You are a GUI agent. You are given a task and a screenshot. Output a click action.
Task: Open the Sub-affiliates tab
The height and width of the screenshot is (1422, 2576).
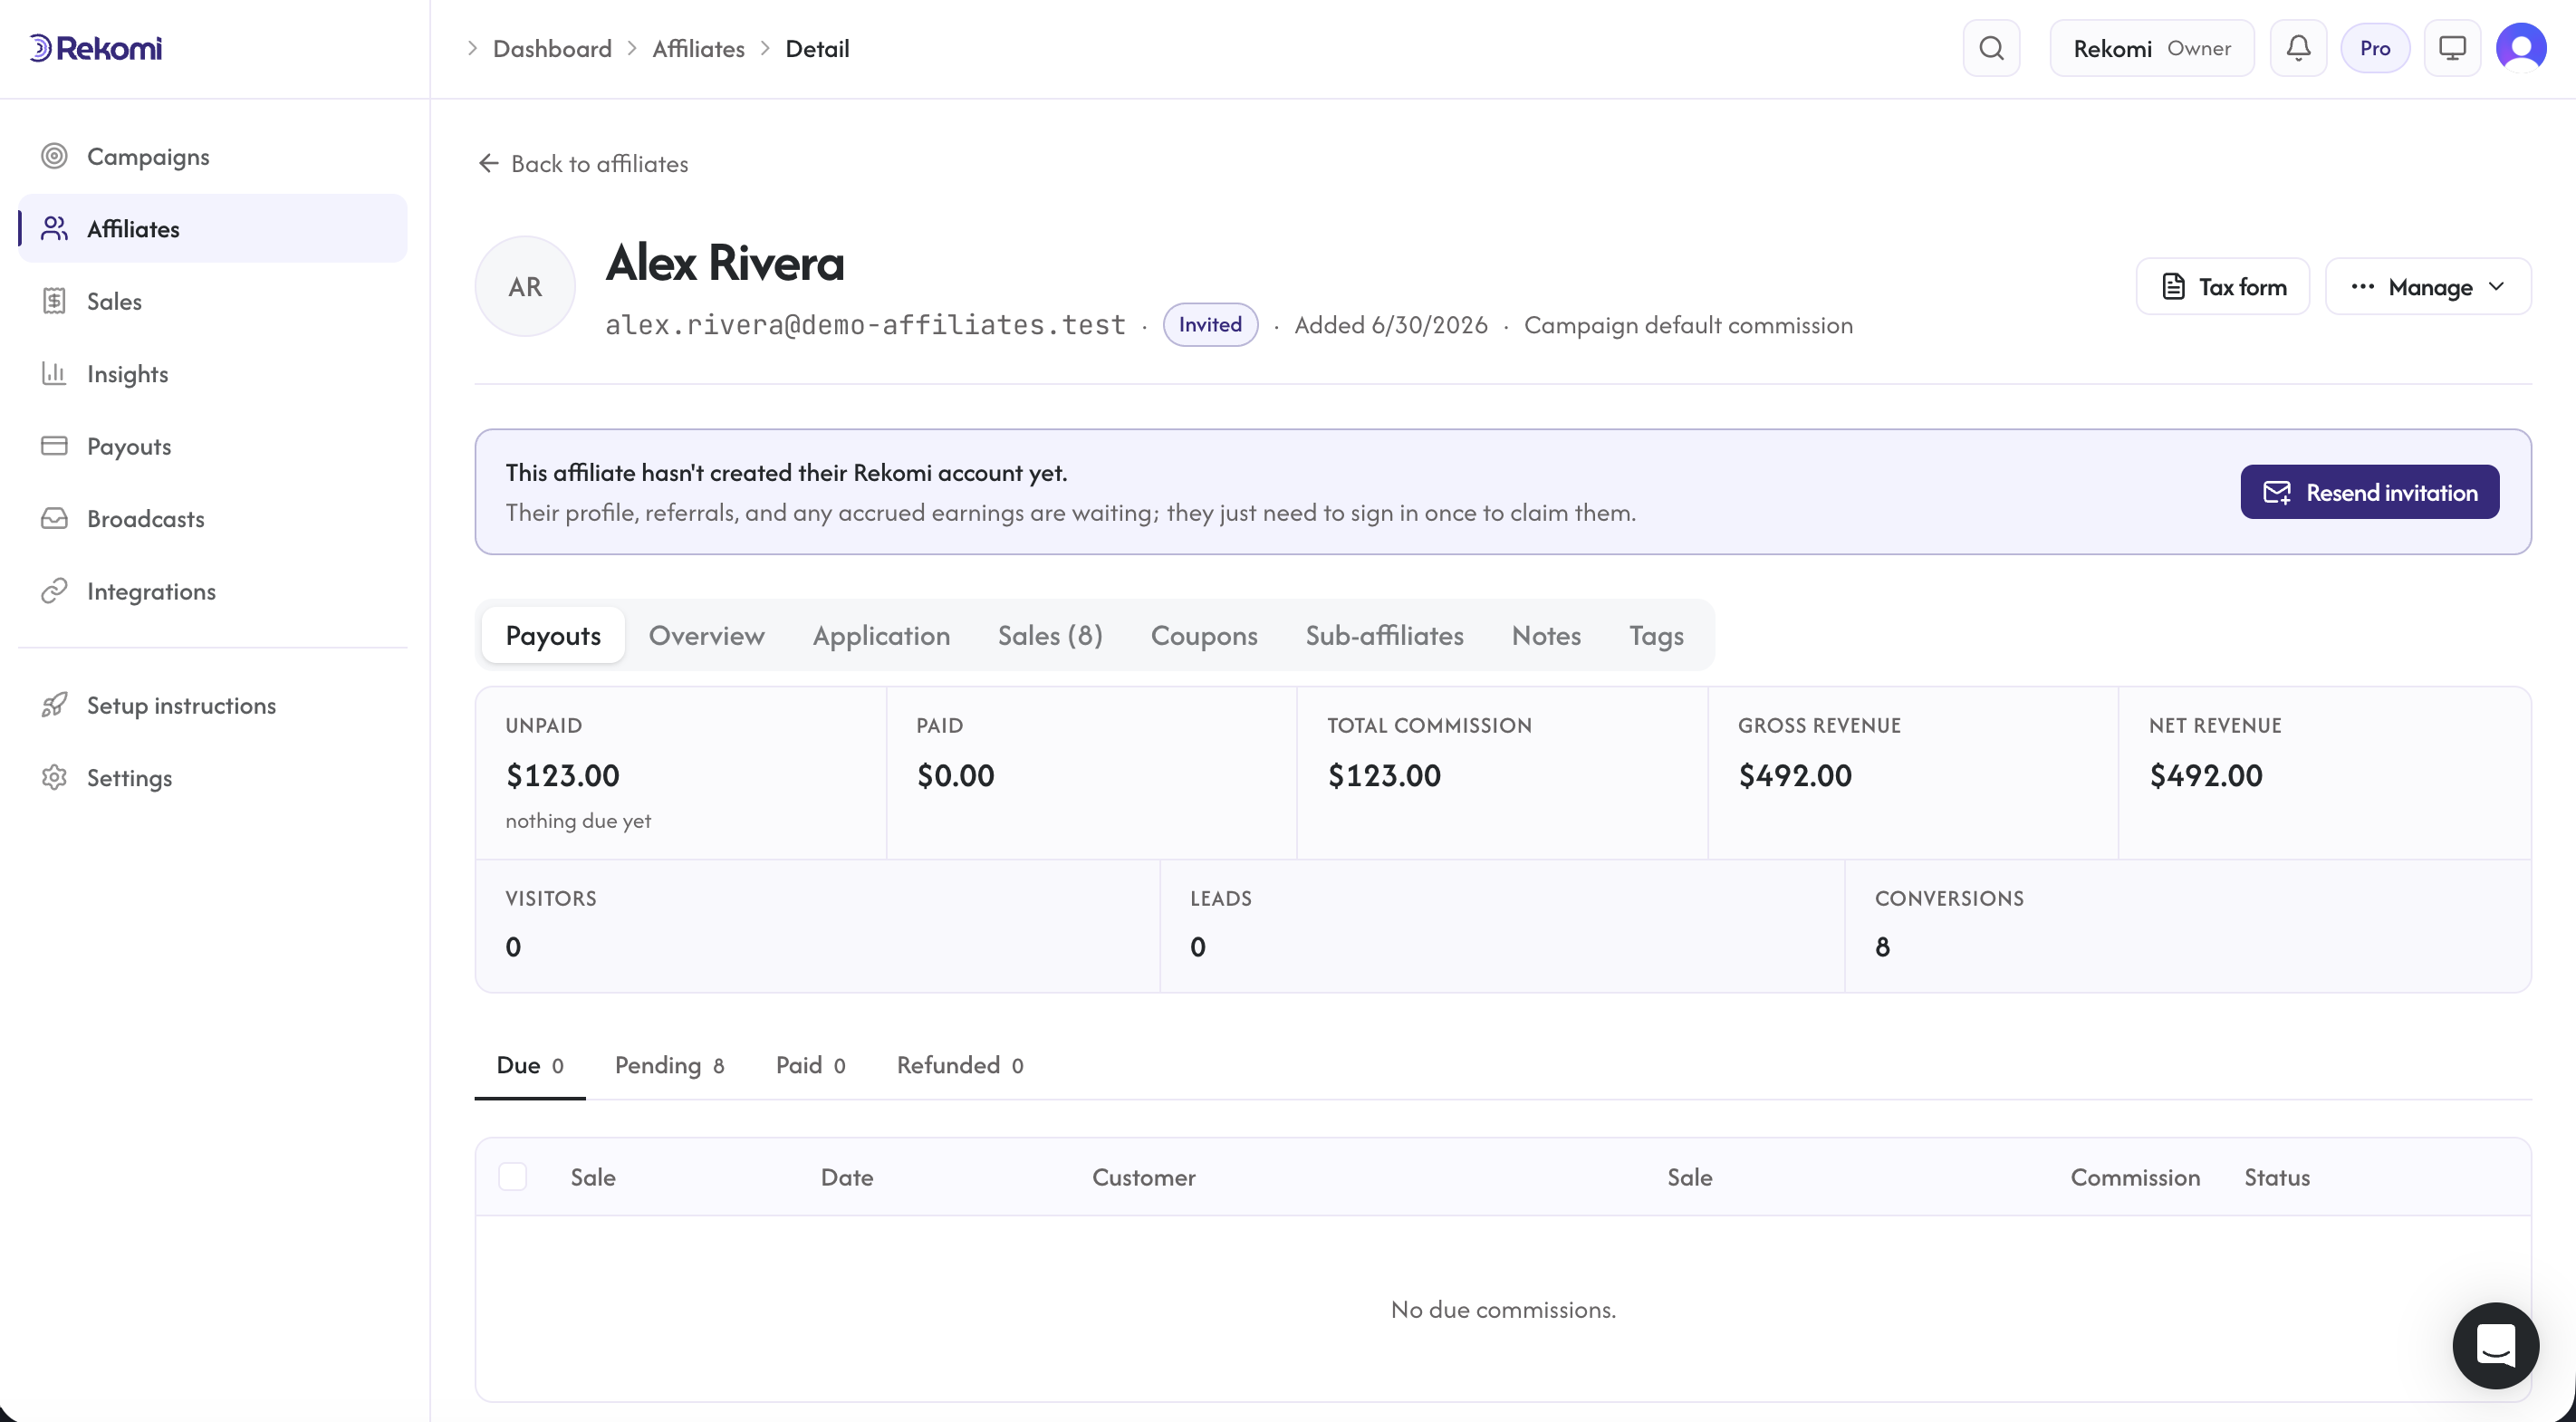(x=1384, y=636)
